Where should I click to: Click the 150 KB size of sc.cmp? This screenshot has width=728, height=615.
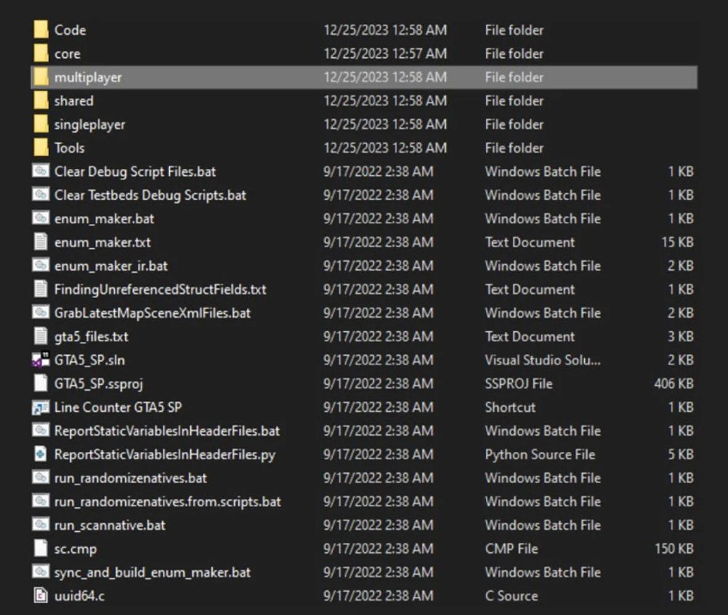coord(674,549)
